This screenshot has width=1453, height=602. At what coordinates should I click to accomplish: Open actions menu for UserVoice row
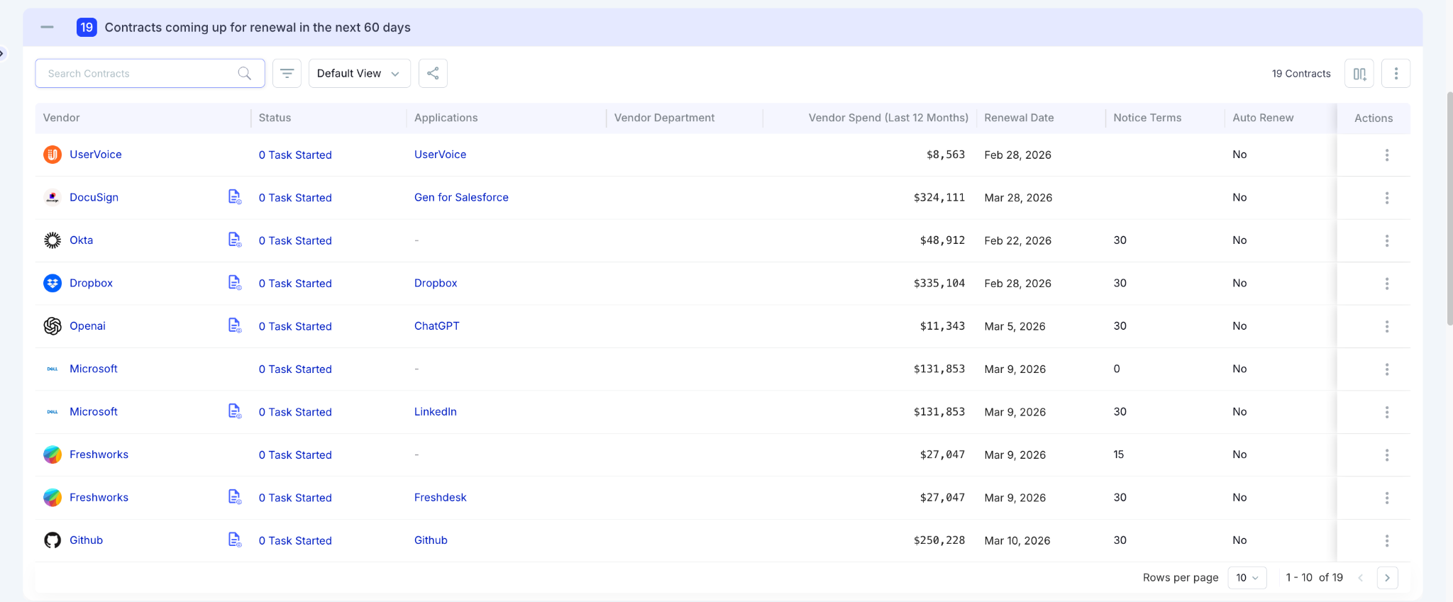tap(1387, 155)
